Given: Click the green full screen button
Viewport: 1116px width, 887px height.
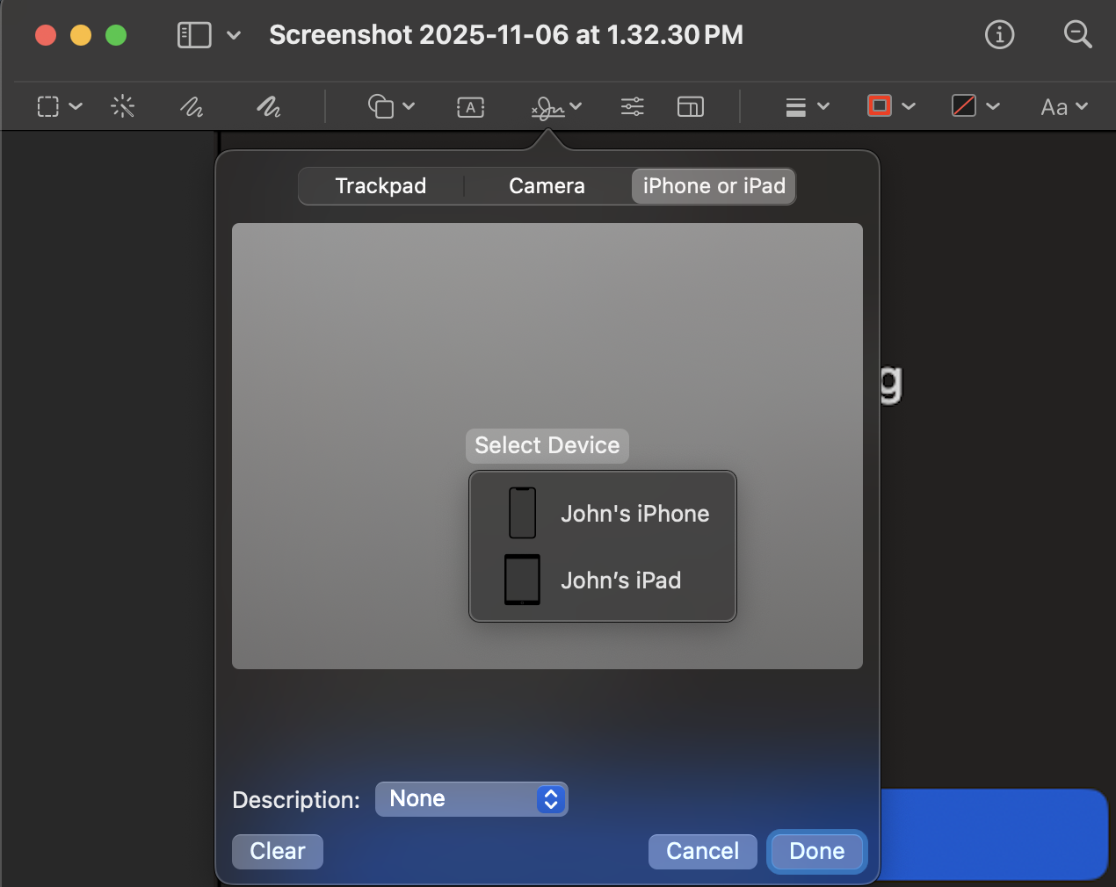Looking at the screenshot, I should pyautogui.click(x=116, y=35).
